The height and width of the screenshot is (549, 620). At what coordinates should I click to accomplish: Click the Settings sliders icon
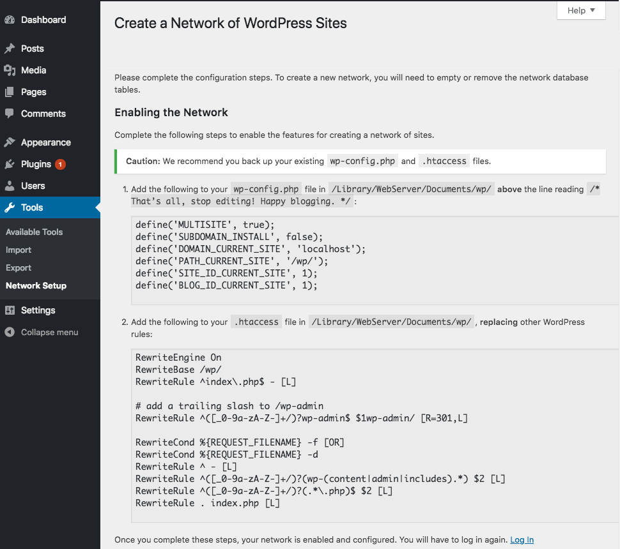tap(10, 310)
